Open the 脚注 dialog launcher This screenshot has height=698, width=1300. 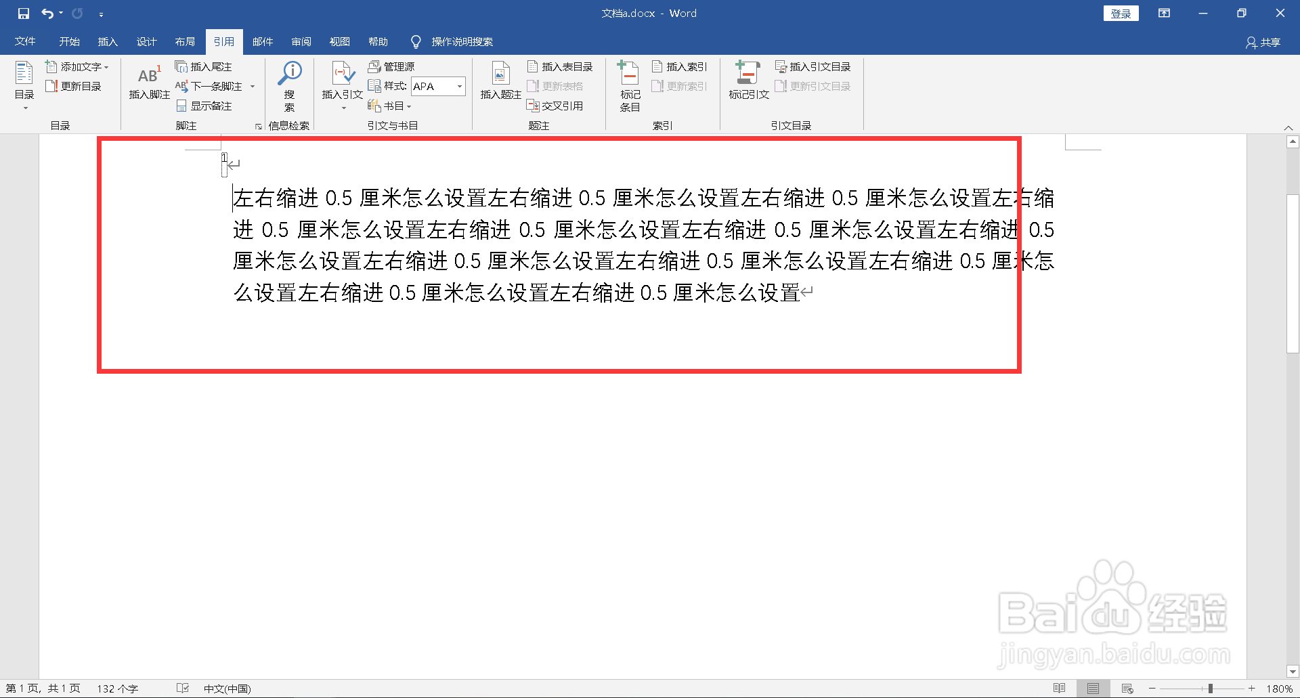coord(258,127)
